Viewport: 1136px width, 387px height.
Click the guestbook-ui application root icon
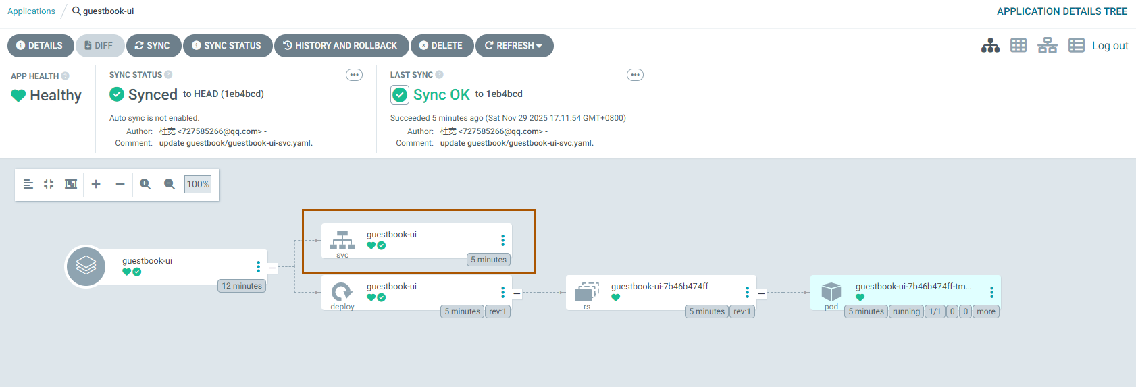point(86,266)
